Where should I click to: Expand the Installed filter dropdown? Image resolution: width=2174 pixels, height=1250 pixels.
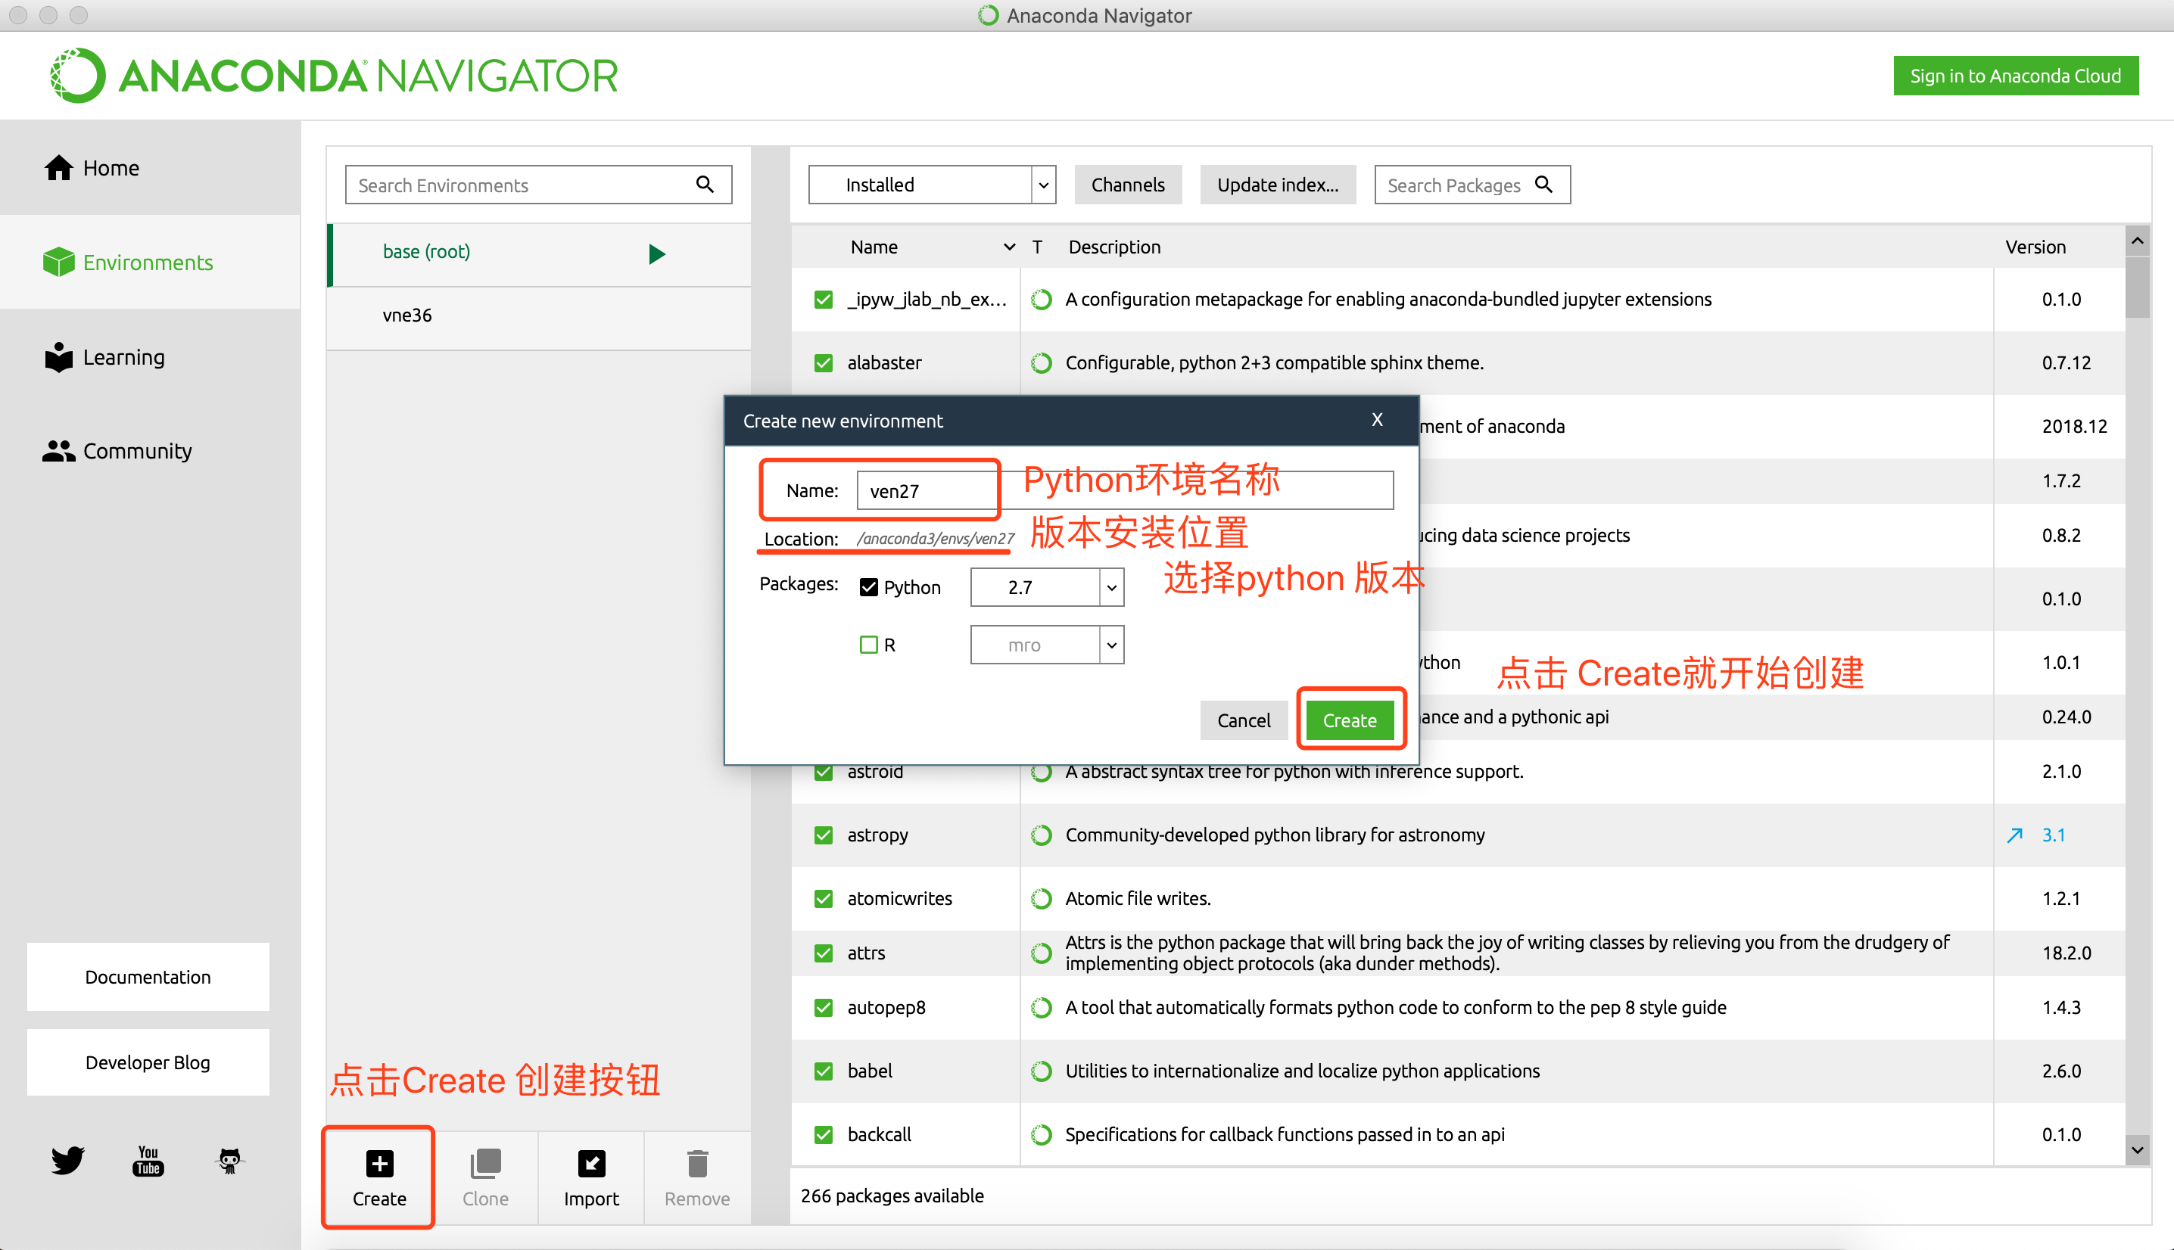tap(1043, 185)
